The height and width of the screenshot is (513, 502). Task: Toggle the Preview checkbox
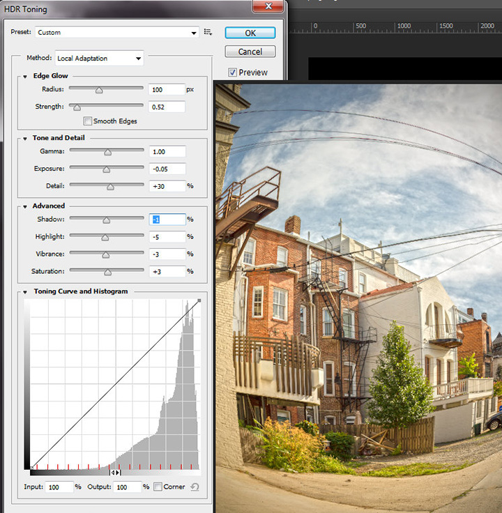pos(232,72)
